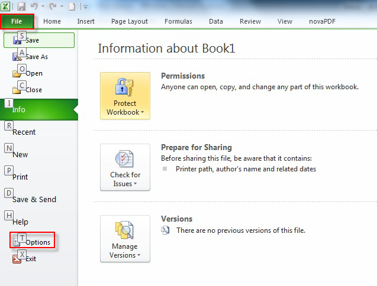Click the Open folder icon
Screen dimensions: 377x286
click(x=17, y=73)
